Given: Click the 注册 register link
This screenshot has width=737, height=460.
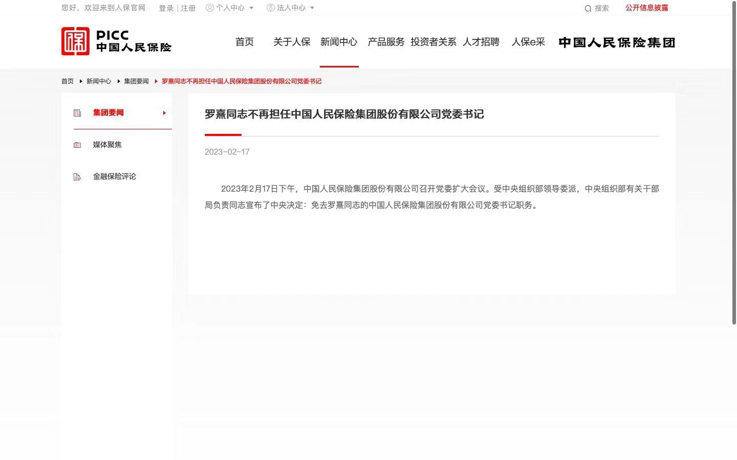Looking at the screenshot, I should 188,8.
